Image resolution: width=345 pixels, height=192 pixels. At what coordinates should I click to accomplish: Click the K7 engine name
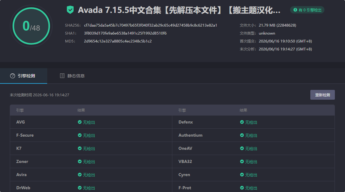19,148
